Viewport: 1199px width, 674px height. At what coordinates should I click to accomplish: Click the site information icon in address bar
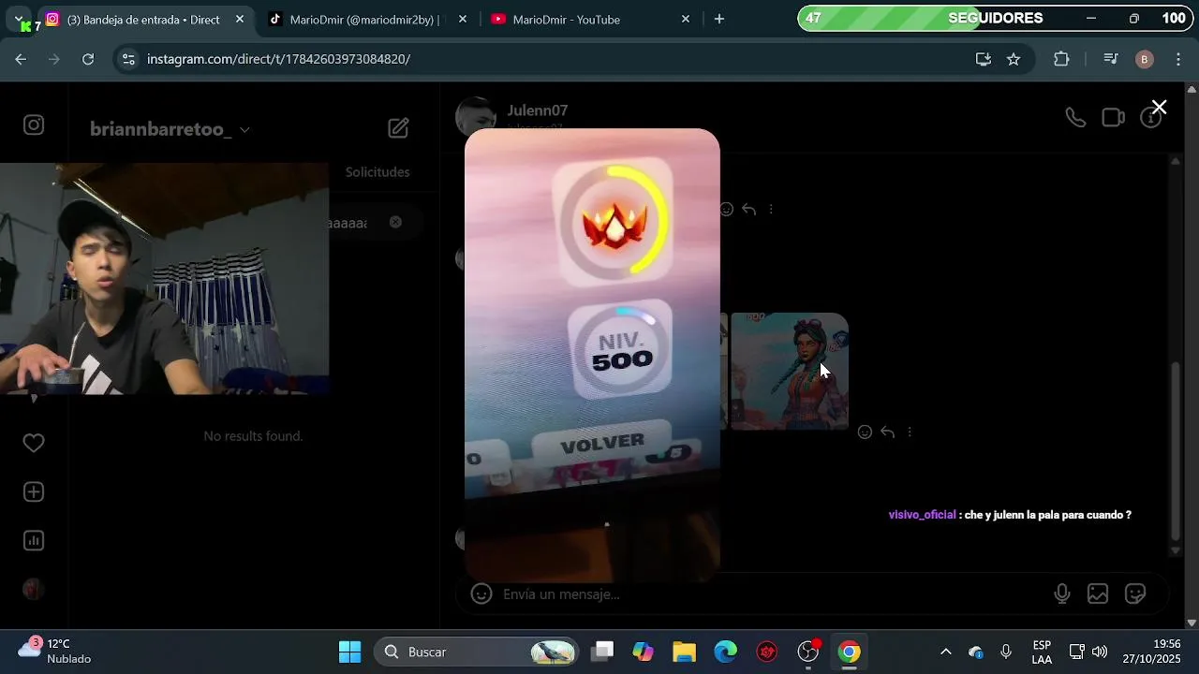point(129,59)
